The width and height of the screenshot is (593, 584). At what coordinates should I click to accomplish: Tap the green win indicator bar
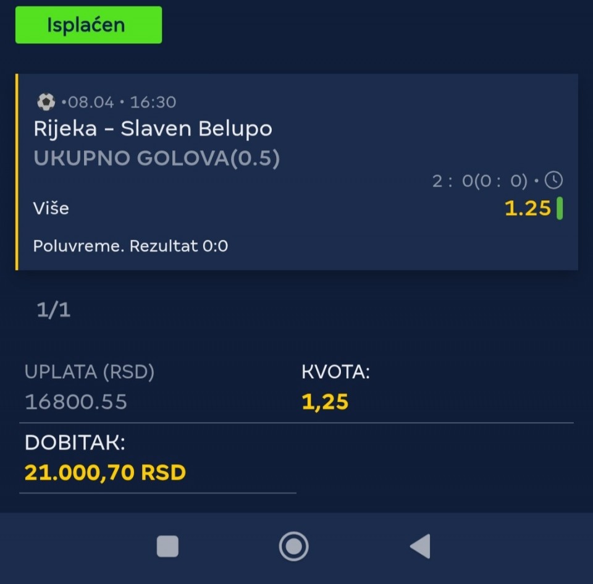560,208
